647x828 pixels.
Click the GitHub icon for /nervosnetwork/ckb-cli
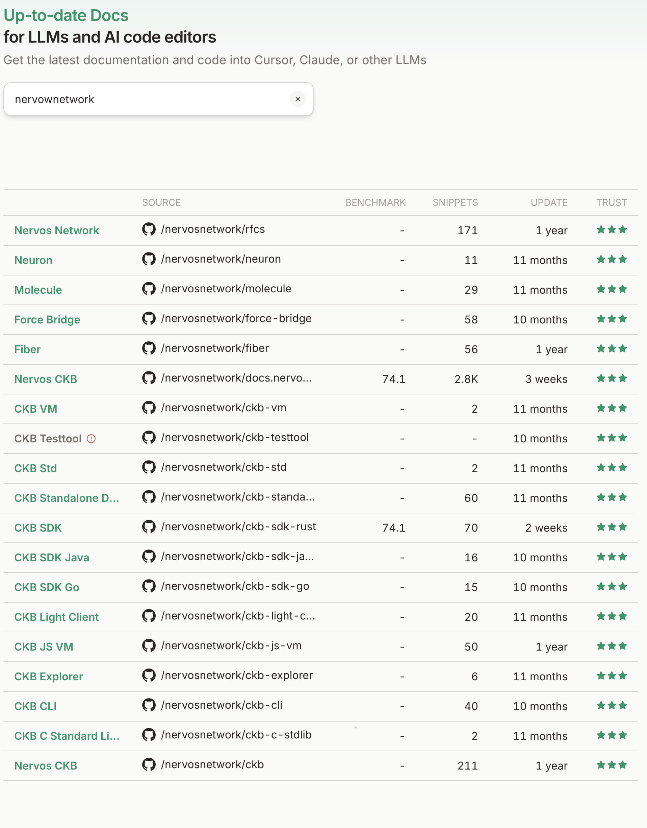149,705
